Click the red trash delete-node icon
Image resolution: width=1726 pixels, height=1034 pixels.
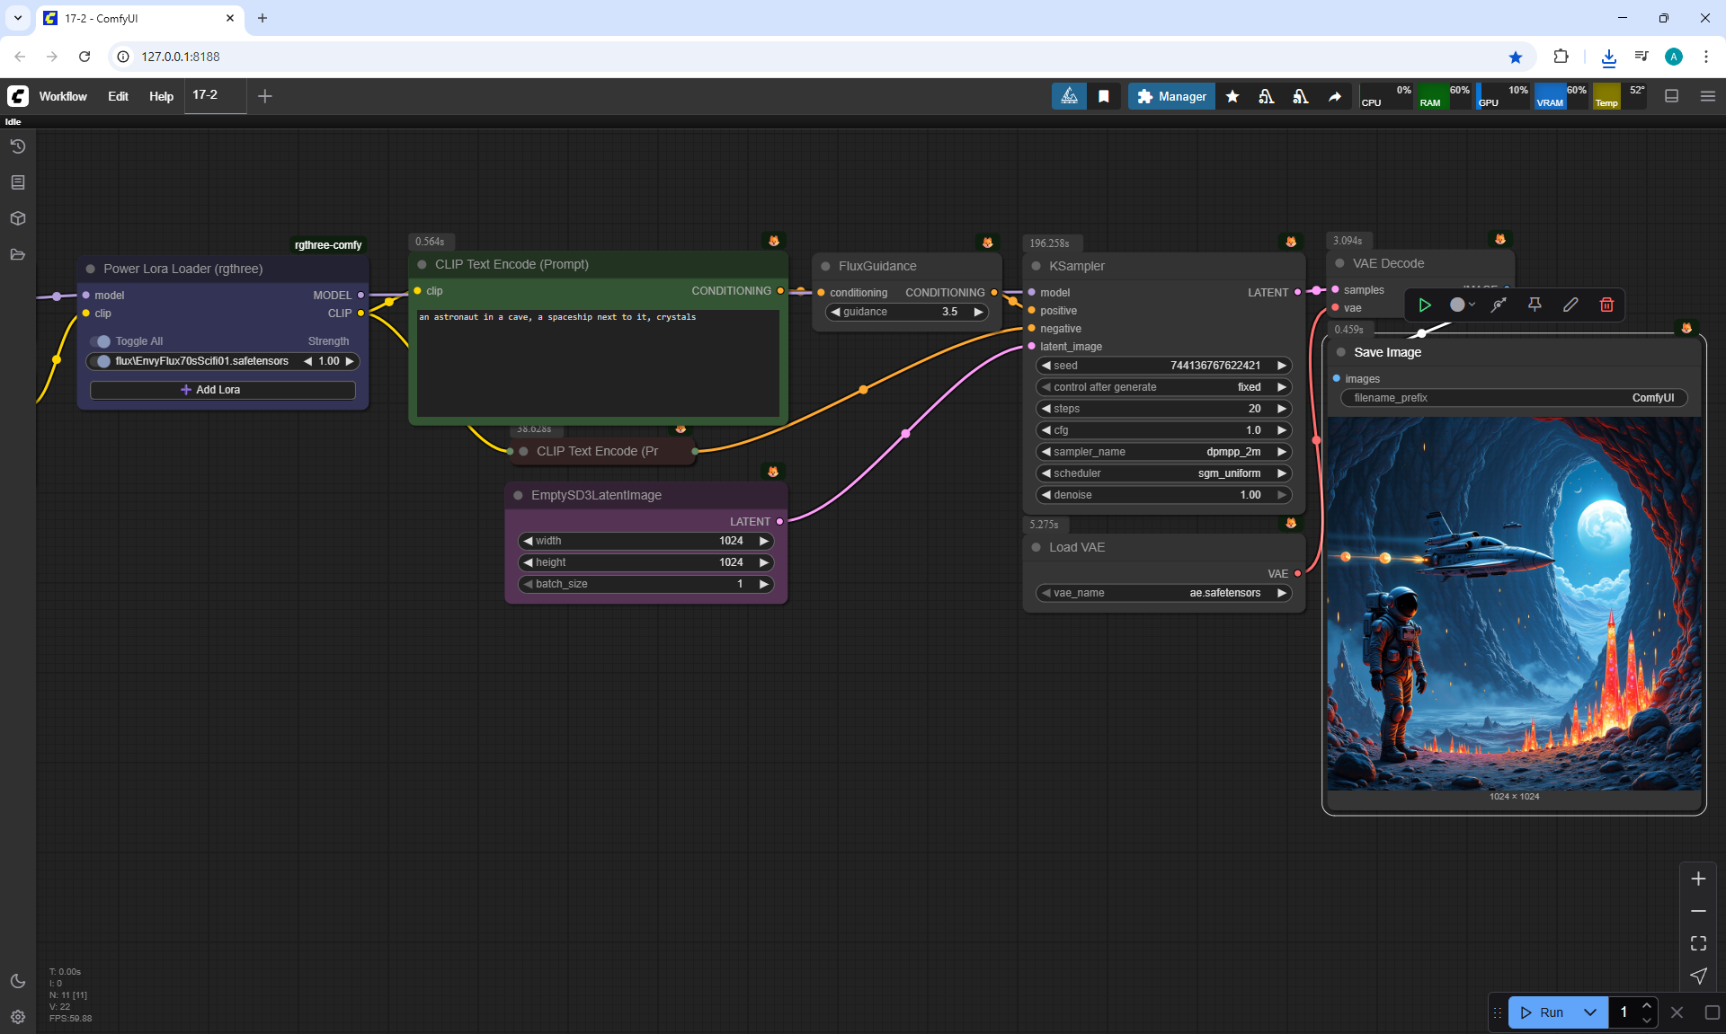[x=1606, y=305]
